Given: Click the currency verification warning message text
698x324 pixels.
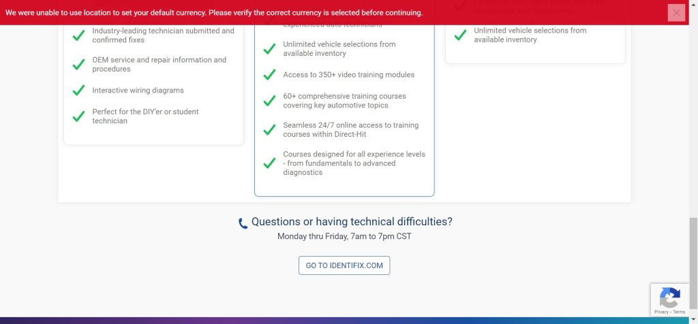Looking at the screenshot, I should (x=214, y=13).
